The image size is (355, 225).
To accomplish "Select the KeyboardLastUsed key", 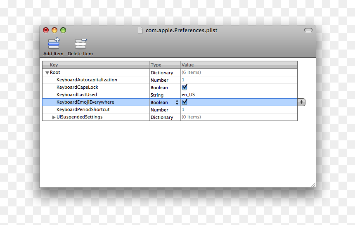I will point(77,95).
